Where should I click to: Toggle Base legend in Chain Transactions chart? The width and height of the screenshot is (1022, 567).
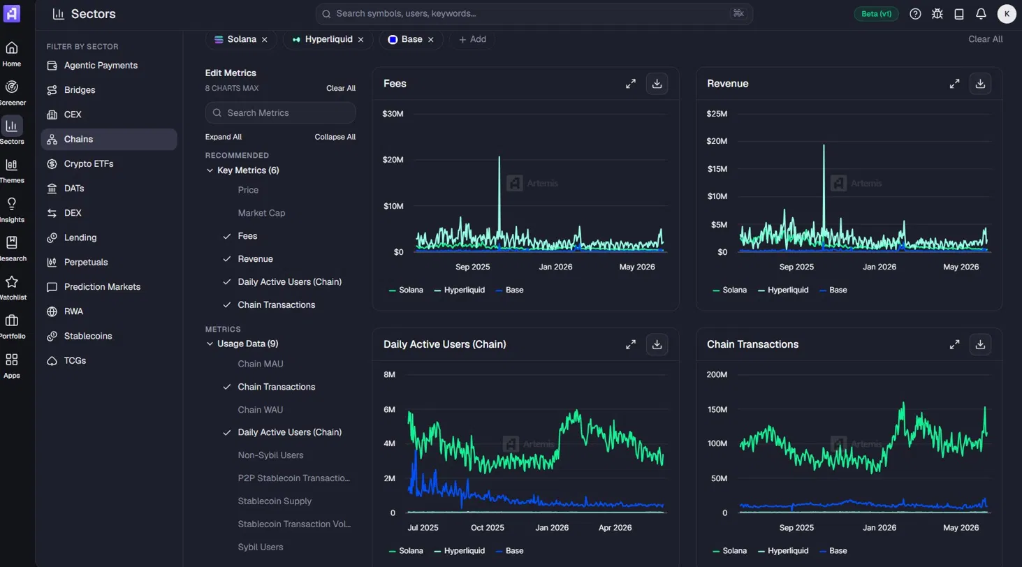coord(833,551)
